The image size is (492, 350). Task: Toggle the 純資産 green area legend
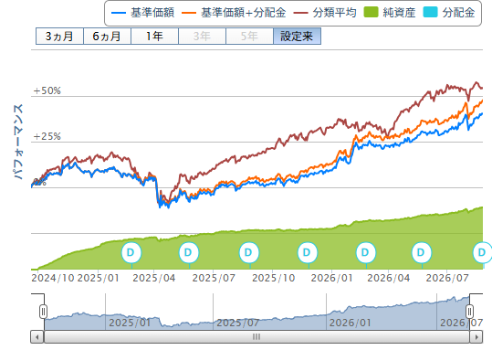pyautogui.click(x=390, y=13)
